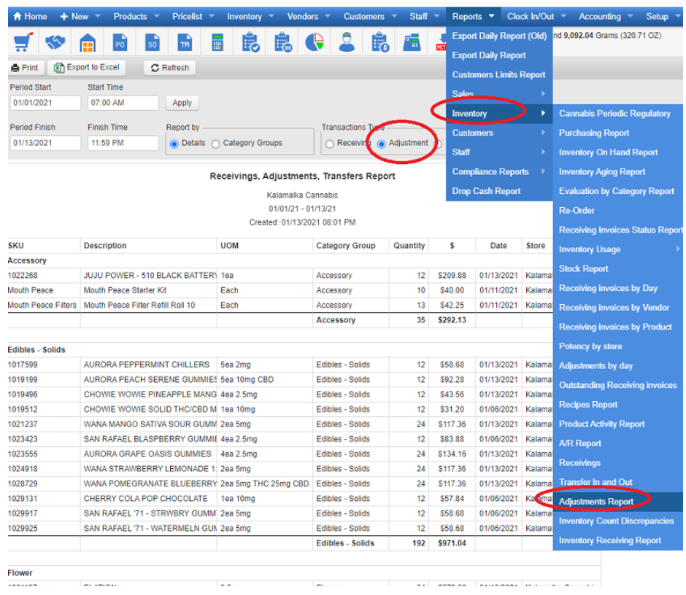This screenshot has height=595, width=686.
Task: Select the Receiving transaction type radio
Action: point(330,144)
